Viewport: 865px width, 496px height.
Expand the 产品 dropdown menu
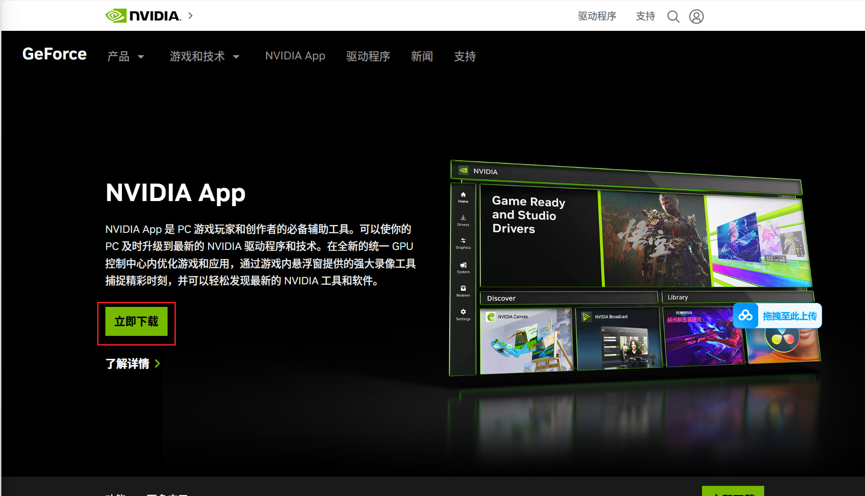[x=126, y=57]
